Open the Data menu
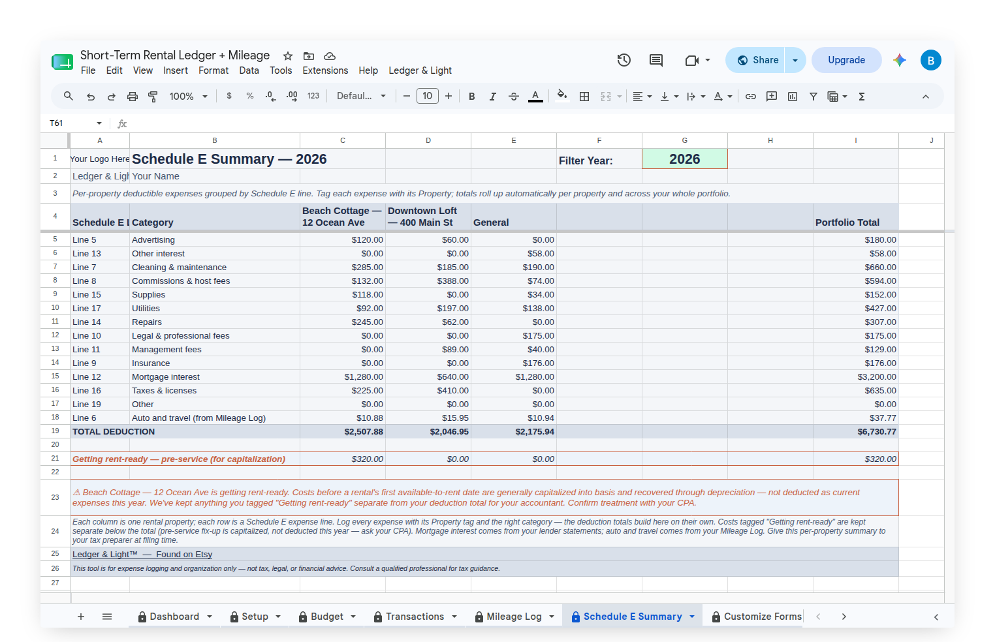The height and width of the screenshot is (642, 995). tap(249, 70)
